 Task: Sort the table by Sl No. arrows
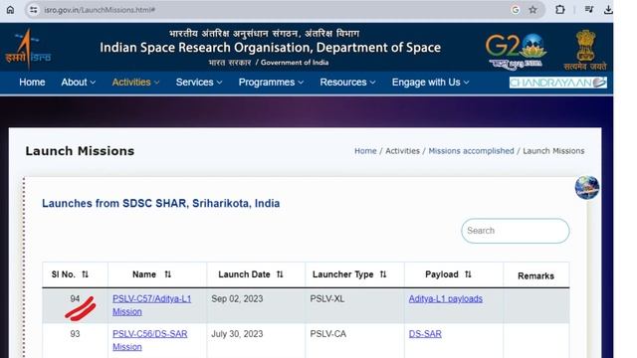[85, 274]
